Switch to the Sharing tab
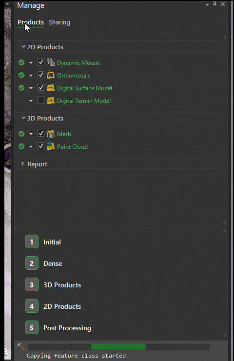This screenshot has width=234, height=361. (59, 22)
